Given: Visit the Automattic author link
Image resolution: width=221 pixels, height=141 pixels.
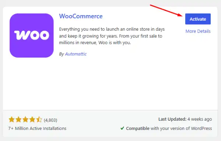Looking at the screenshot, I should (x=76, y=54).
